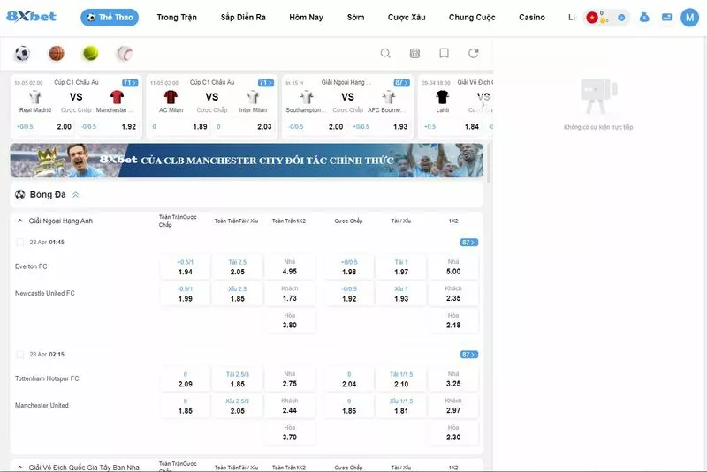Select the basketball sport icon
This screenshot has height=472, width=707.
(57, 54)
